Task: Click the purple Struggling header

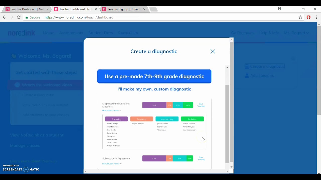Action: pyautogui.click(x=116, y=119)
